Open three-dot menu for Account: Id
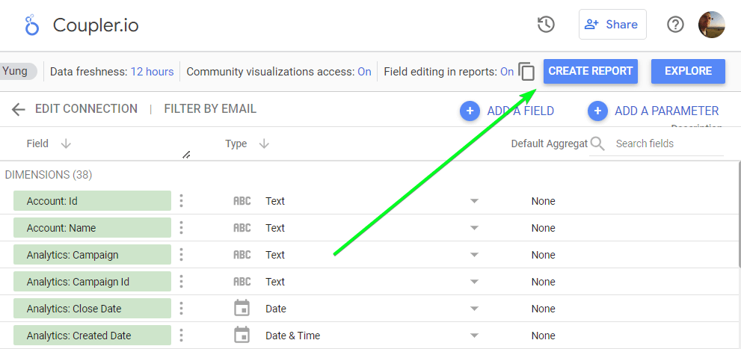The width and height of the screenshot is (741, 349). pos(181,201)
